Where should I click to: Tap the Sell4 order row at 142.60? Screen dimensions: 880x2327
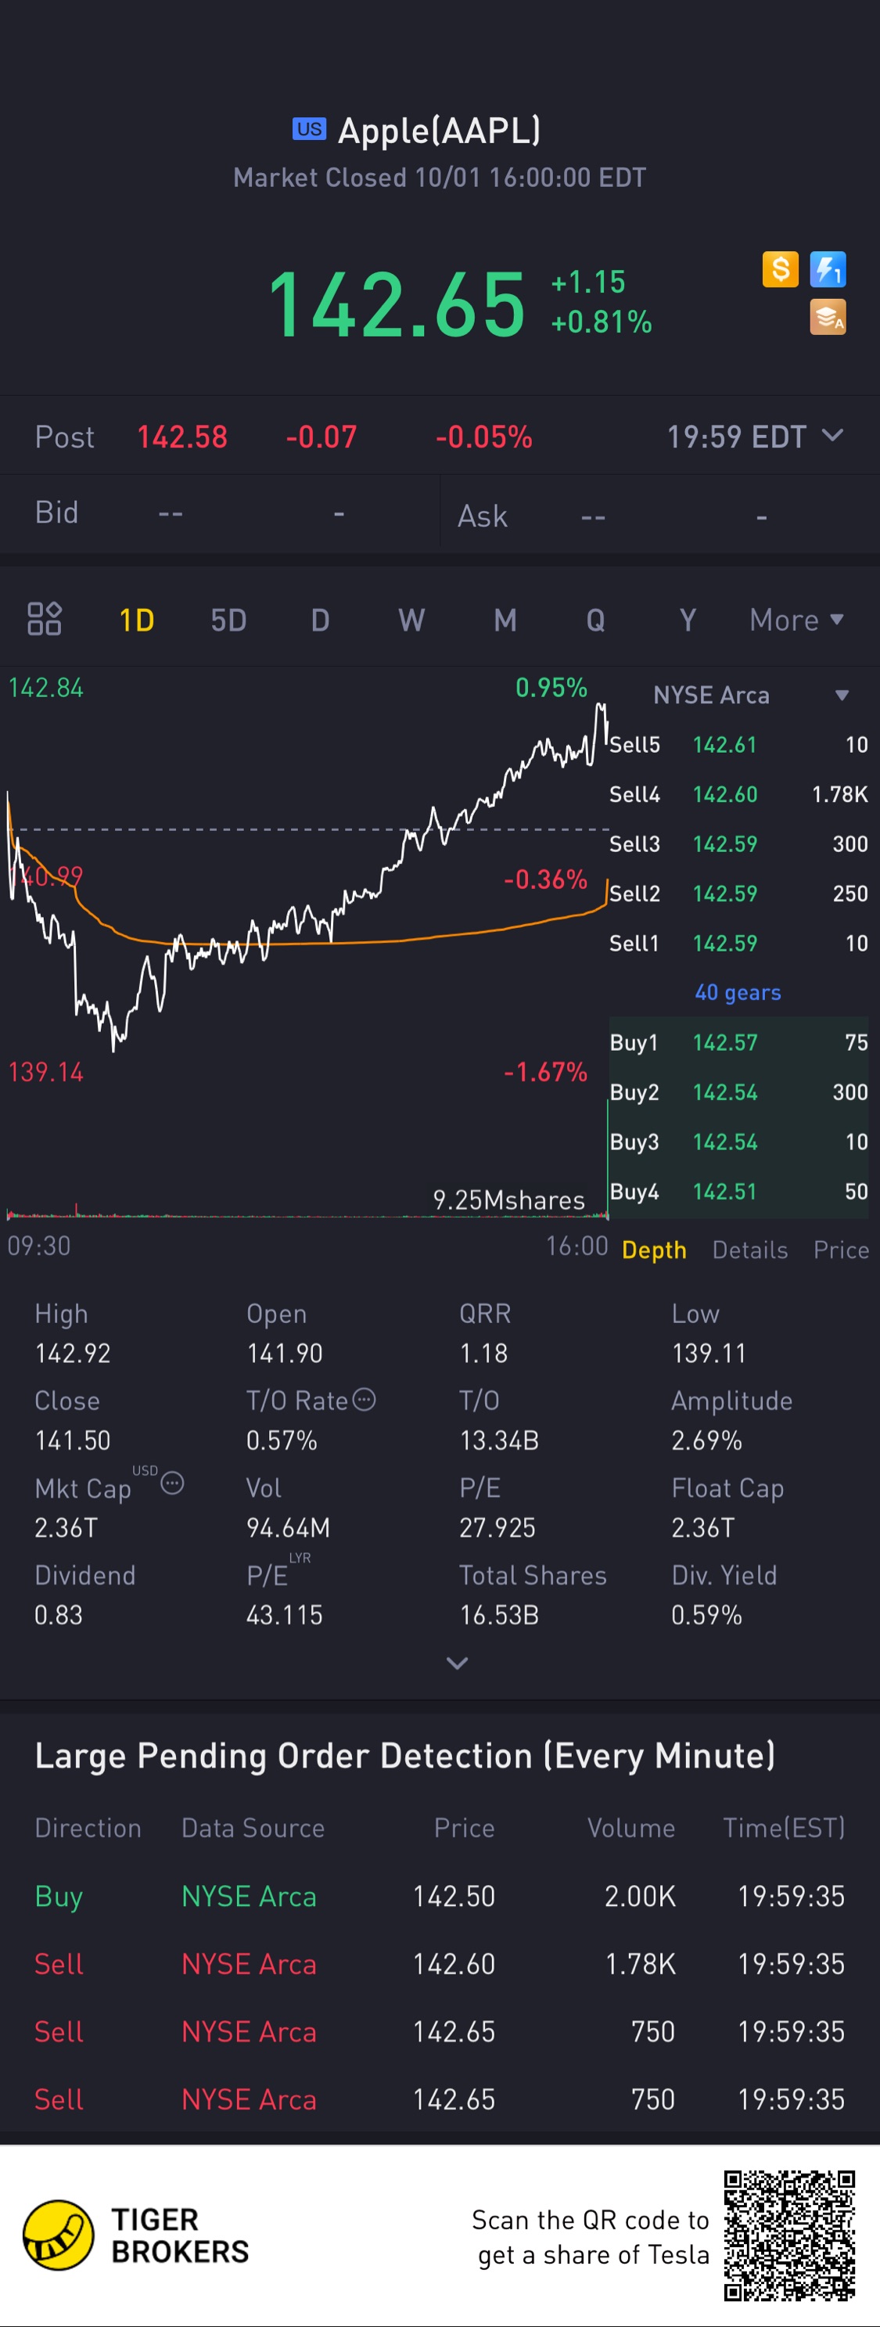click(x=738, y=794)
